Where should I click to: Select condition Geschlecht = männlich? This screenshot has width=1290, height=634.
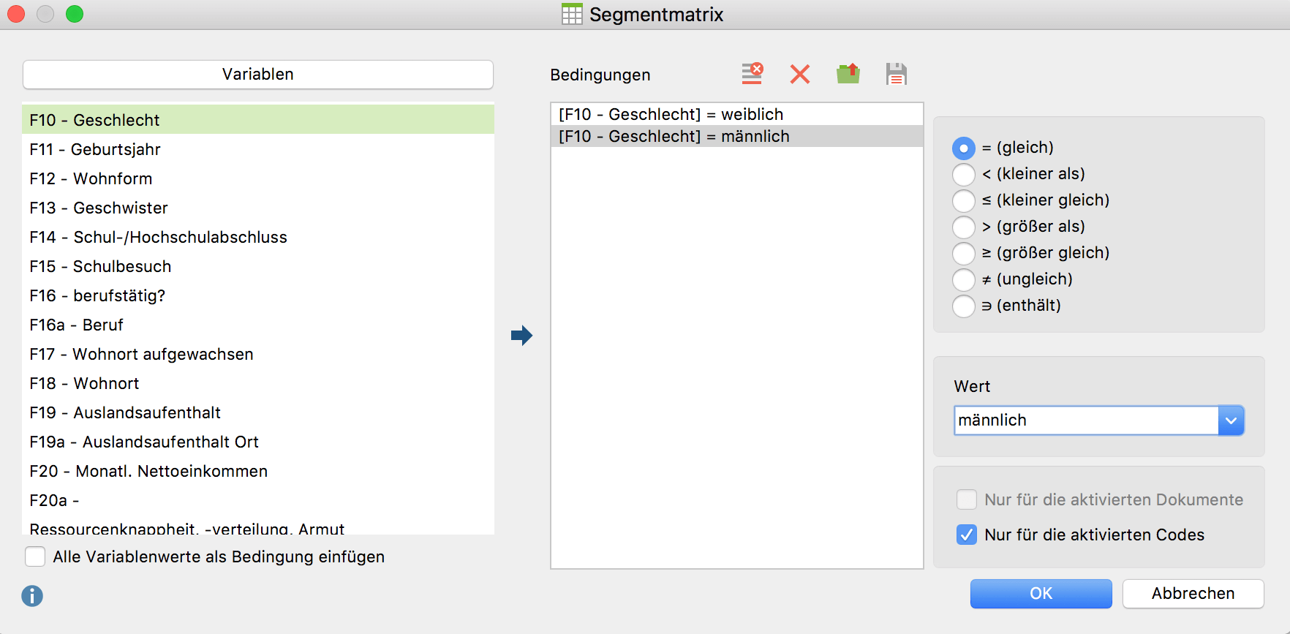[x=737, y=136]
